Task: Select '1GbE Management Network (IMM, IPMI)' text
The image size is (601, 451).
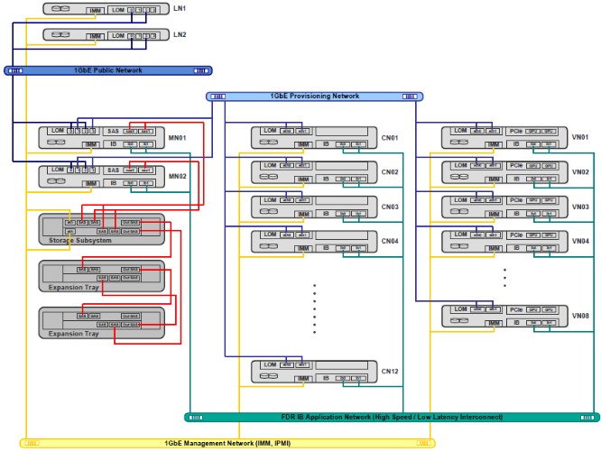Action: [227, 444]
